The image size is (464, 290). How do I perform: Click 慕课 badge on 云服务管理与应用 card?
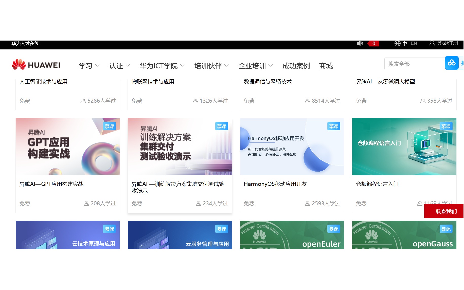[x=222, y=229]
